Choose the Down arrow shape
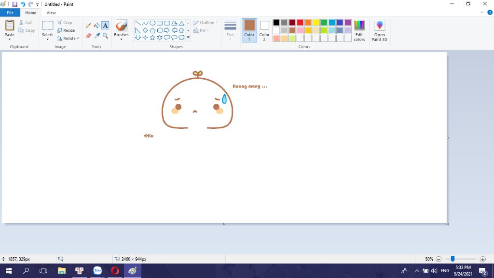494x278 pixels. pos(138,38)
